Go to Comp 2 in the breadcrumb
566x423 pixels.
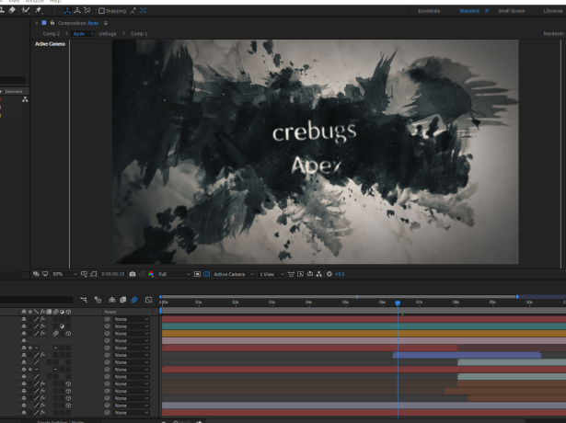pos(52,33)
